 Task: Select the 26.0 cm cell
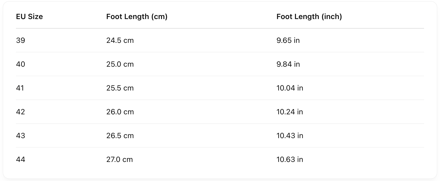(x=120, y=112)
